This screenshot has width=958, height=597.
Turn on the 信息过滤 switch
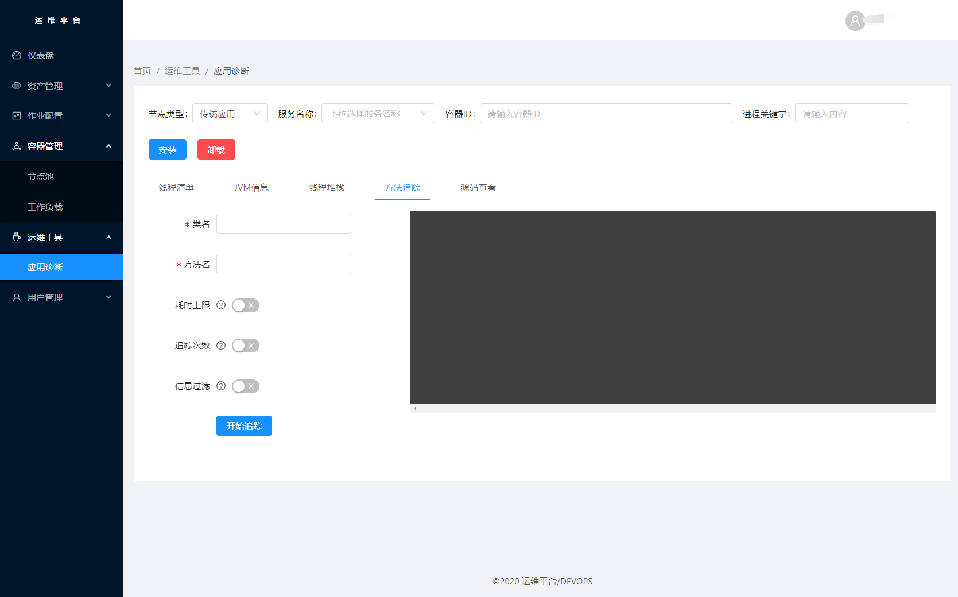[x=246, y=386]
